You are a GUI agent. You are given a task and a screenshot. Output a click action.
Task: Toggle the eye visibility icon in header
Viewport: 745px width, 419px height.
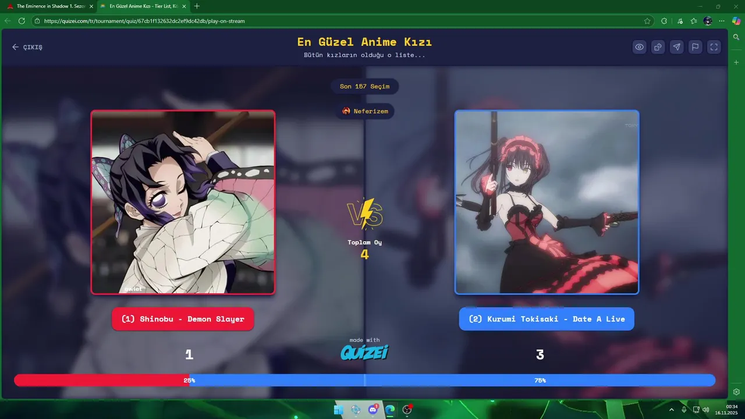point(640,47)
